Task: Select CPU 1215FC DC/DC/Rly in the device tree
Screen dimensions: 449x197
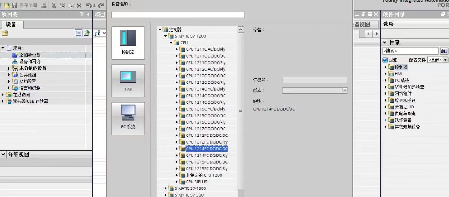Action: point(207,169)
